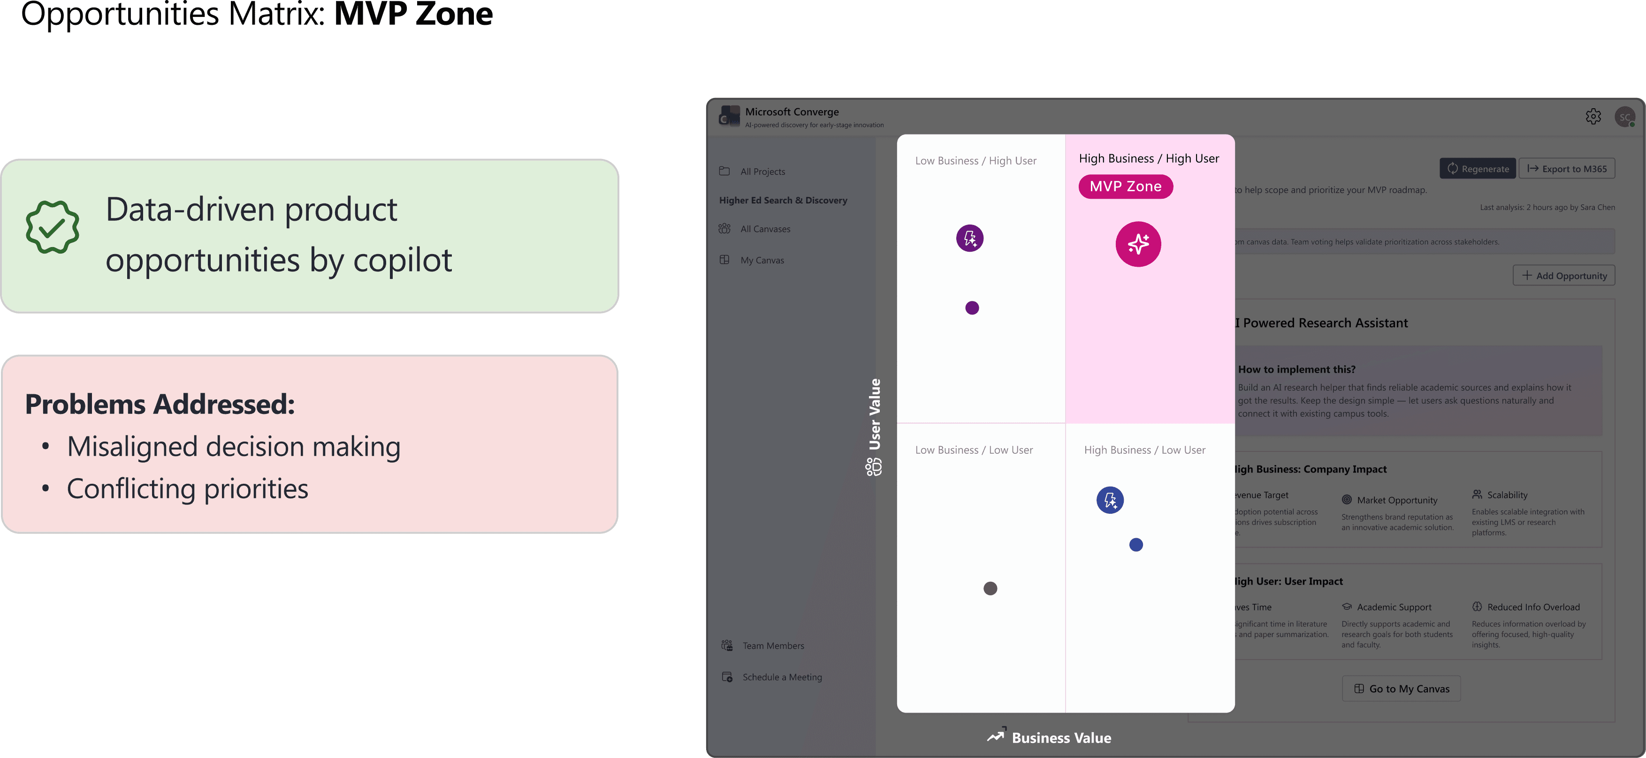Open the settings gear icon
The image size is (1646, 758).
point(1593,116)
